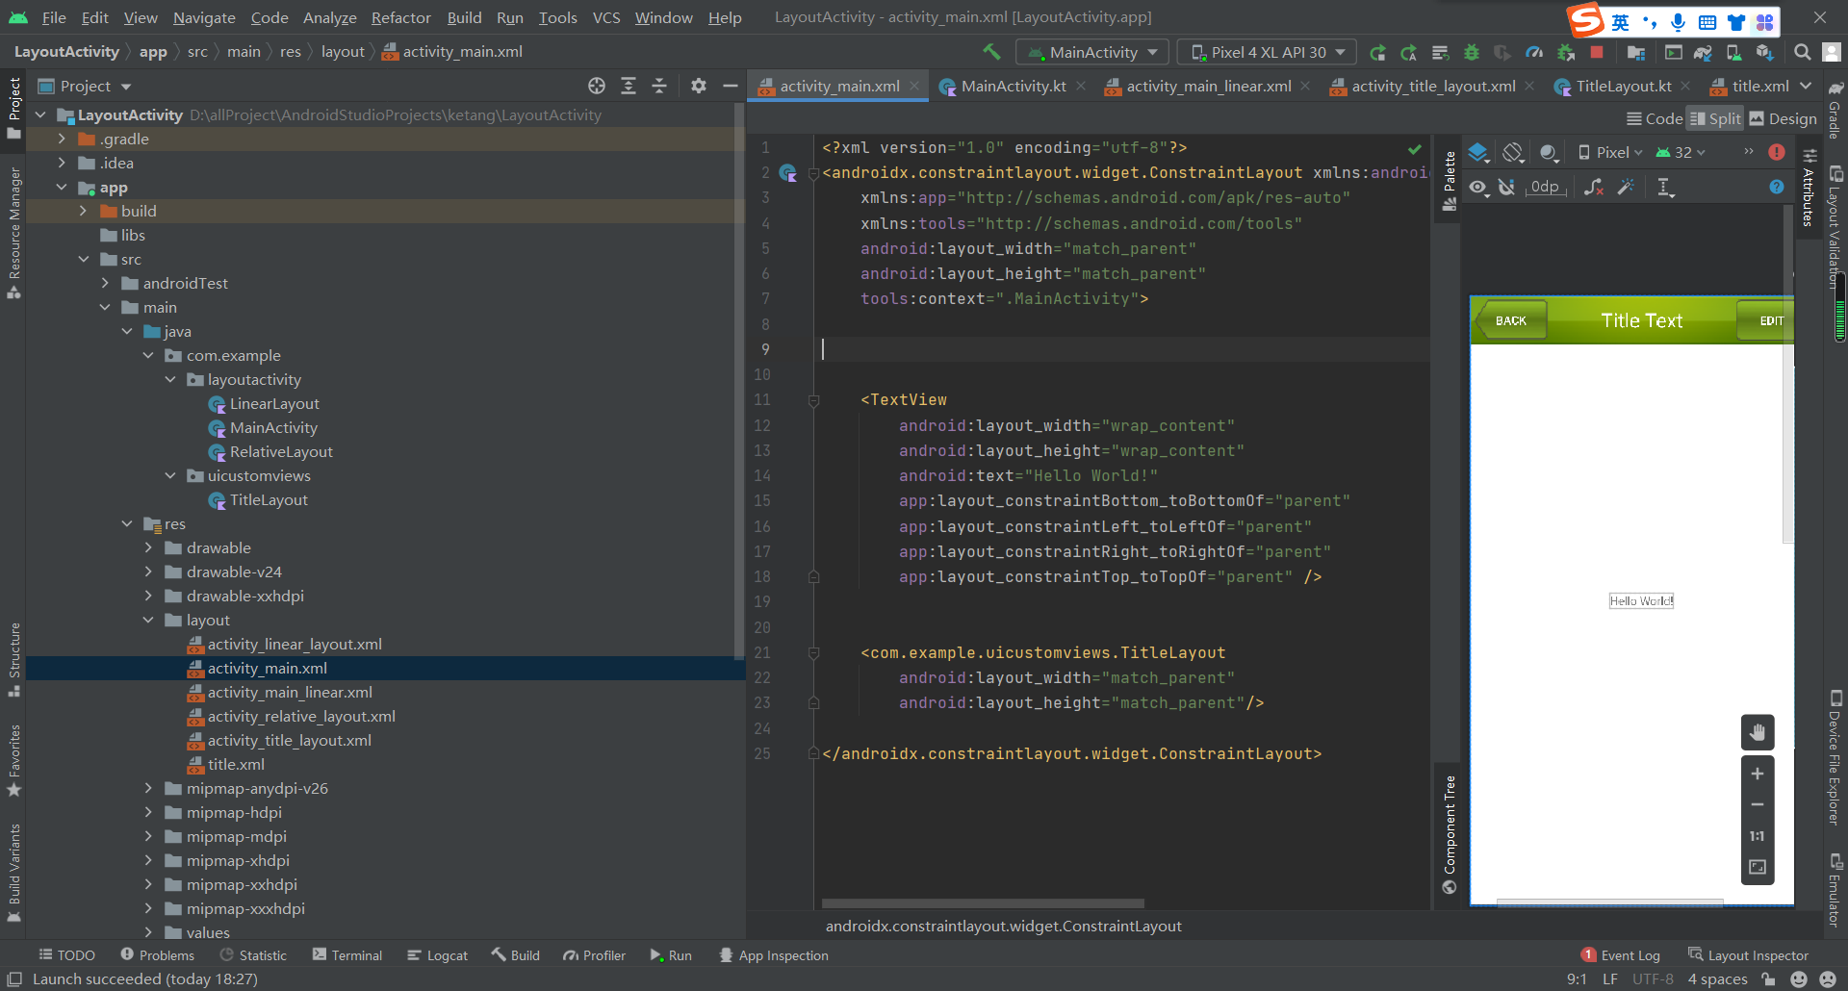Switch editor to Design view mode
The height and width of the screenshot is (991, 1848).
(x=1784, y=118)
